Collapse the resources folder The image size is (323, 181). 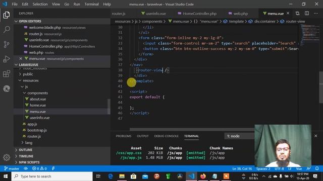[30, 80]
